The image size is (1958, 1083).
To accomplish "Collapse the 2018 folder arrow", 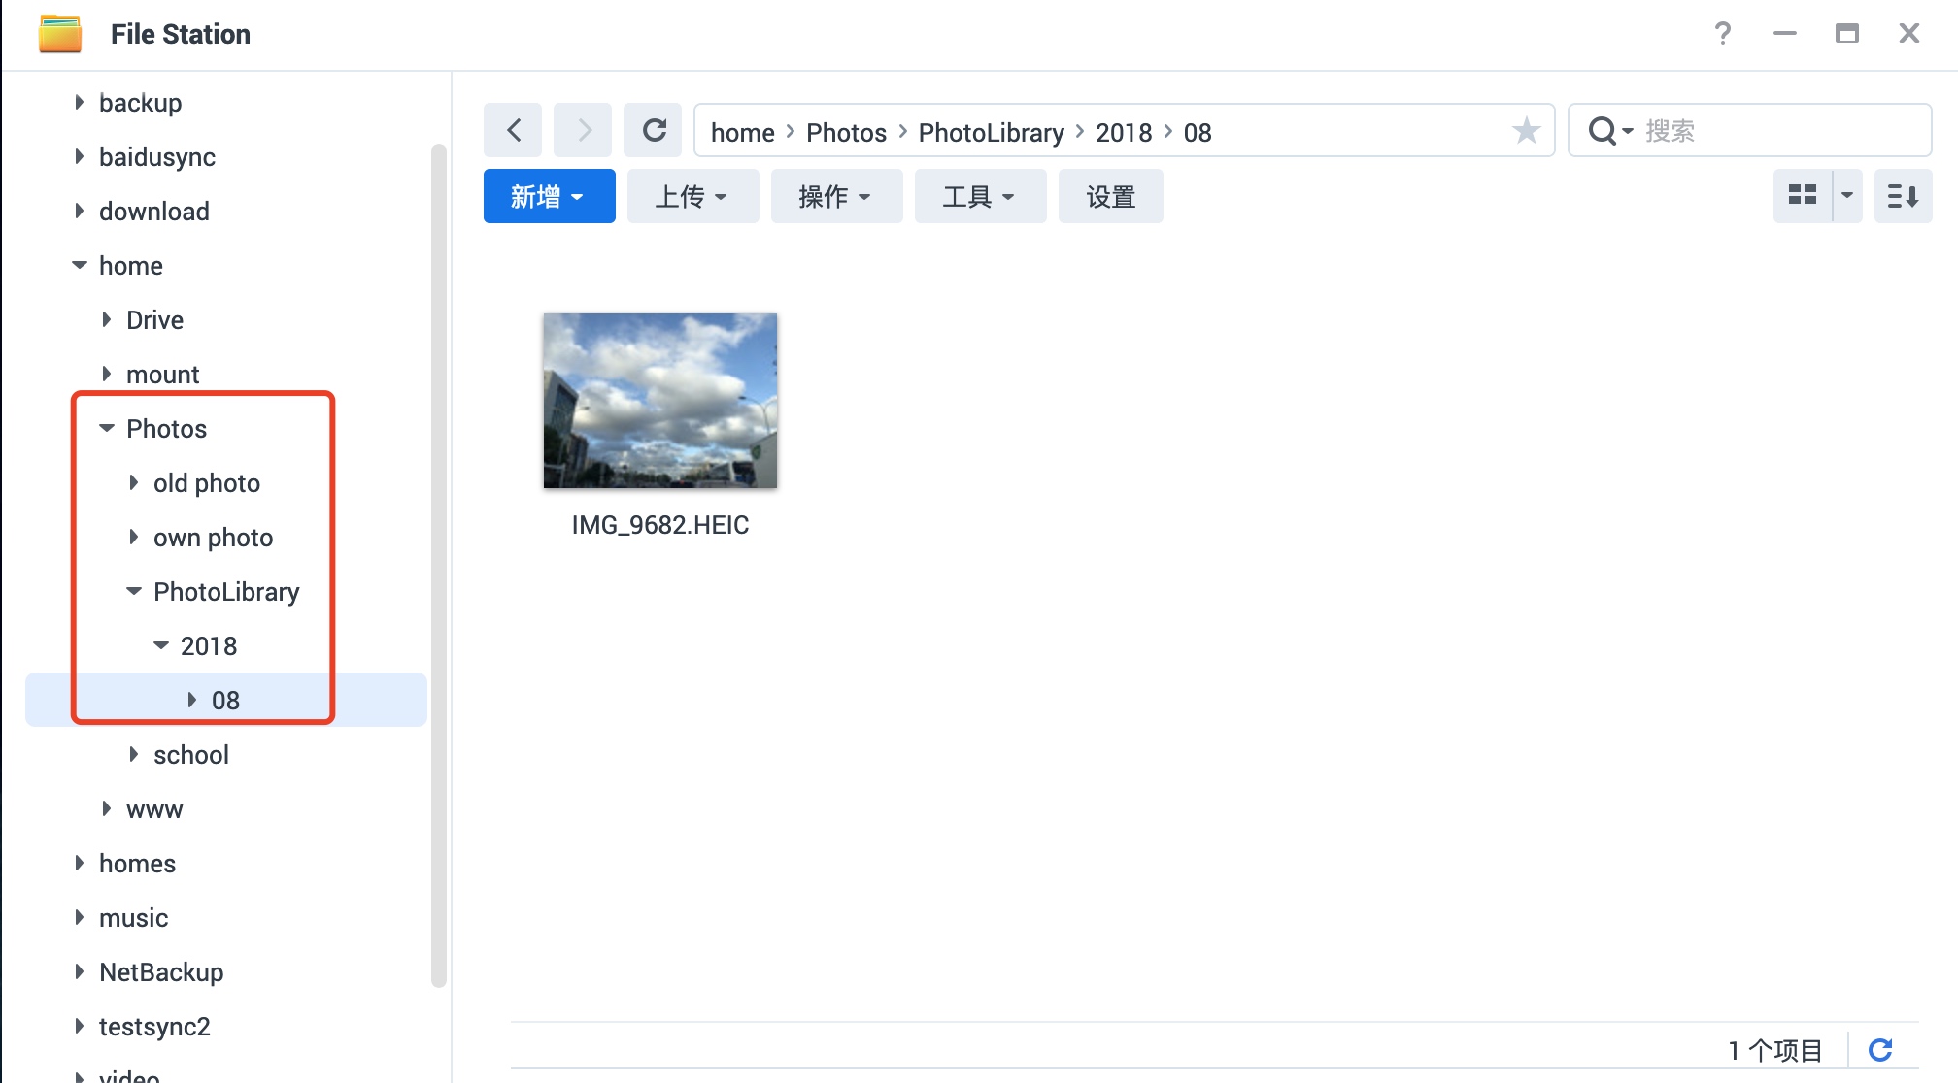I will coord(161,645).
